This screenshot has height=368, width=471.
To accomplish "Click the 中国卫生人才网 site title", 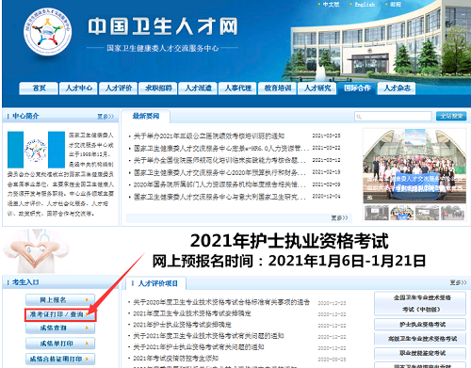I will [x=163, y=26].
